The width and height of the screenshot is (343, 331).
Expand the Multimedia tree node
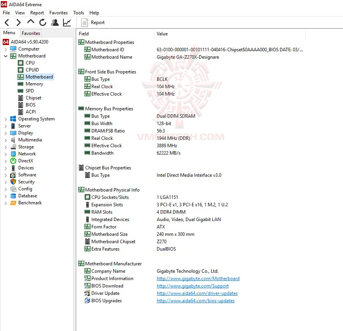pos(6,140)
